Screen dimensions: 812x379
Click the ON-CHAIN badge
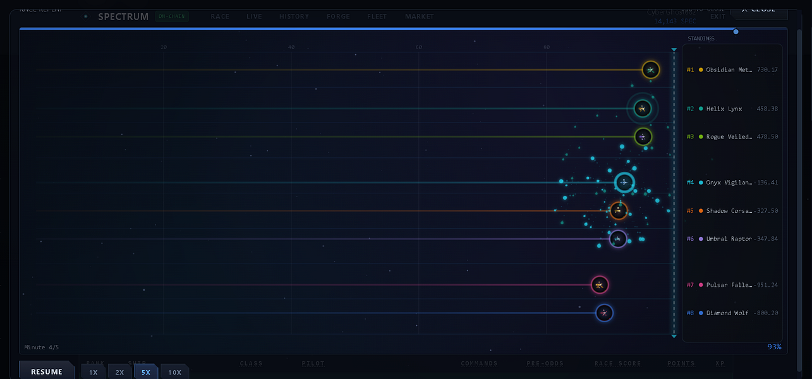pos(172,16)
